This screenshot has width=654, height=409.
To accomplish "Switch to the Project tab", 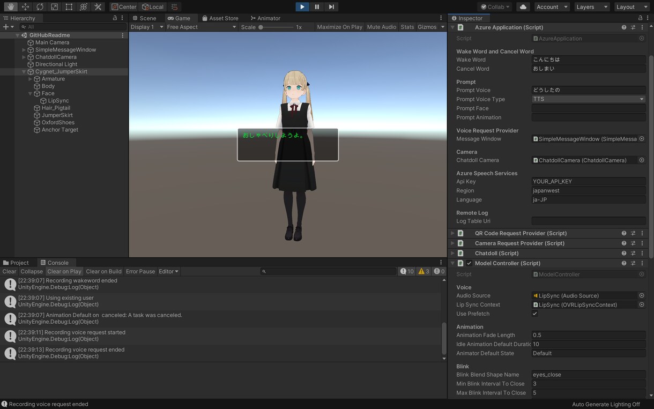I will coord(16,263).
